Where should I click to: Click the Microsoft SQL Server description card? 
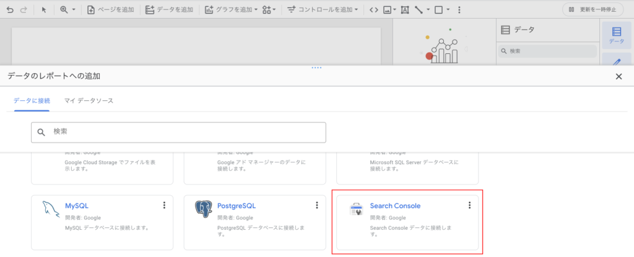click(x=407, y=168)
